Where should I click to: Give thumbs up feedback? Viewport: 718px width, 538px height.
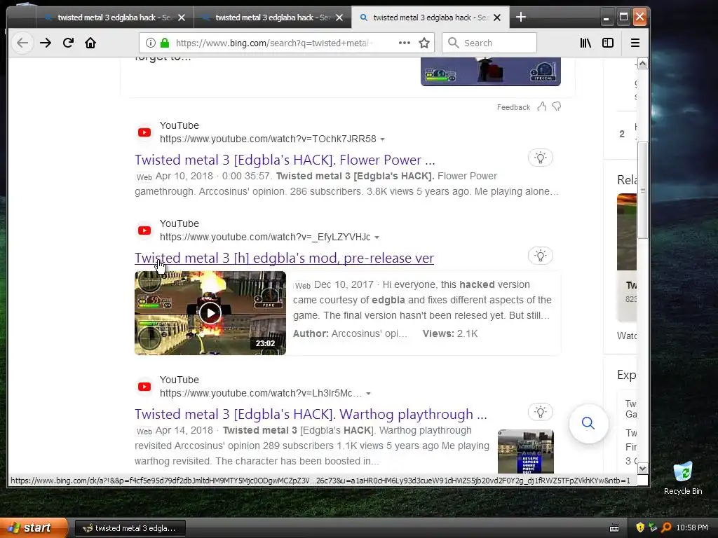[x=542, y=106]
